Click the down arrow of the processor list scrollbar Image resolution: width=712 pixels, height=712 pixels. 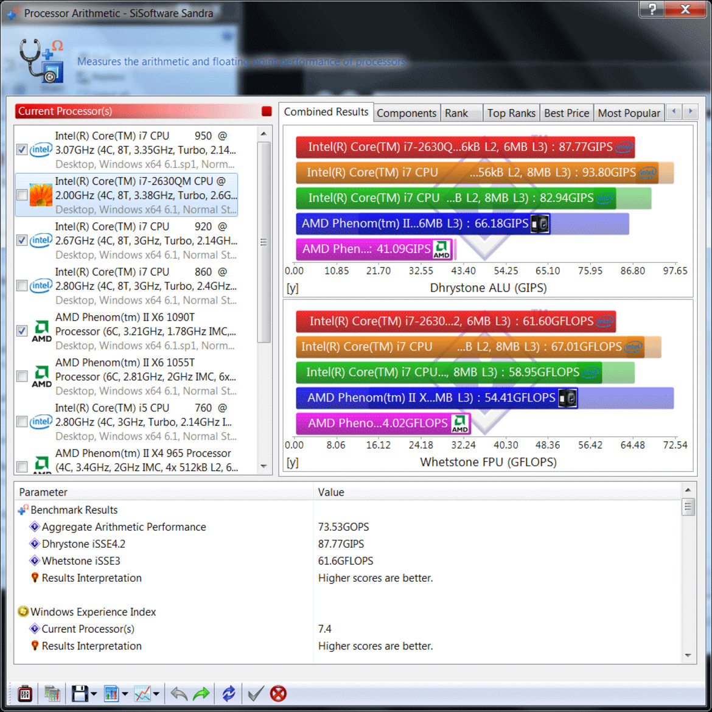264,466
